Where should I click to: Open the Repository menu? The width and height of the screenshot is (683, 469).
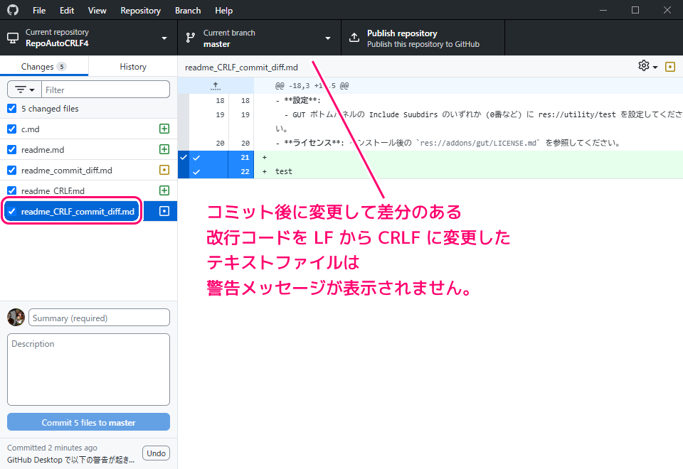[140, 11]
